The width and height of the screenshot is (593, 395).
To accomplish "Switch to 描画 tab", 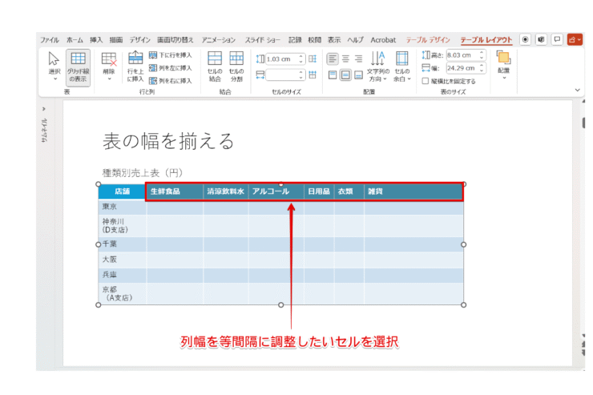I will pyautogui.click(x=116, y=40).
